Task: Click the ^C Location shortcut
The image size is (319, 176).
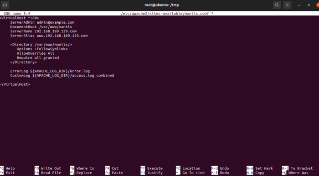Action: 188,168
